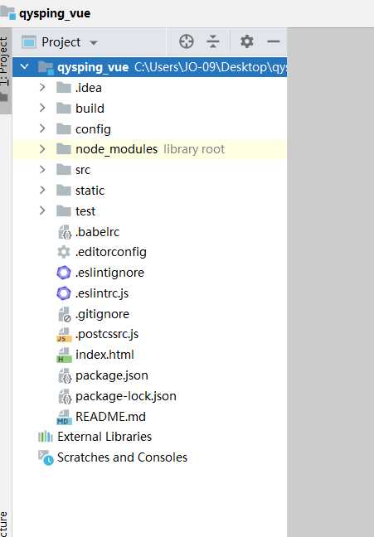Screen dimensions: 374x537
Task: Click the package.json file icon
Action: click(65, 375)
